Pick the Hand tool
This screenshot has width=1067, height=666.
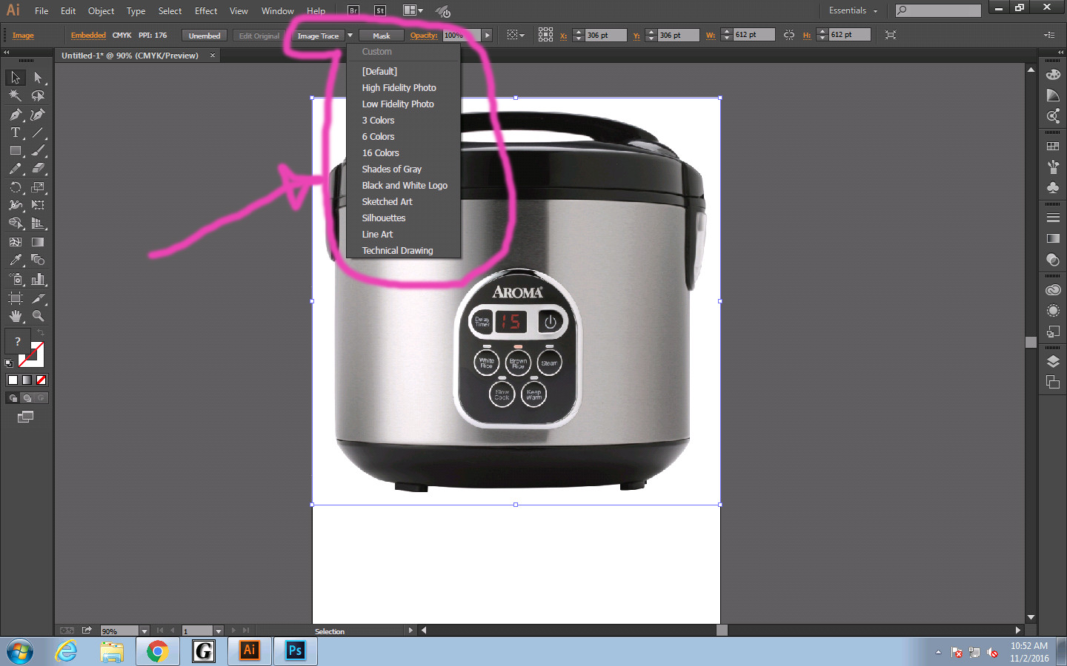[x=16, y=316]
